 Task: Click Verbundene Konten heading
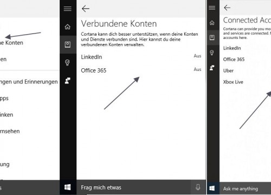pyautogui.click(x=119, y=24)
